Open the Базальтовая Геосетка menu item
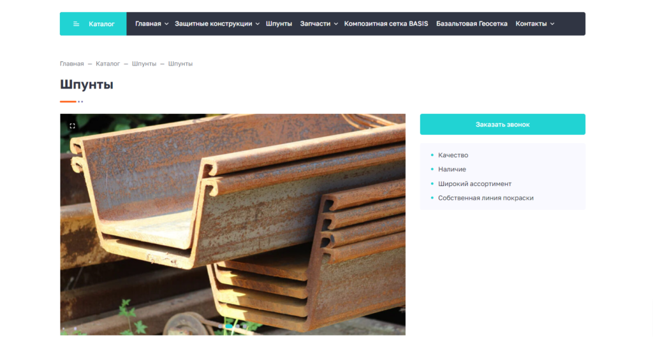Image resolution: width=653 pixels, height=347 pixels. (471, 24)
